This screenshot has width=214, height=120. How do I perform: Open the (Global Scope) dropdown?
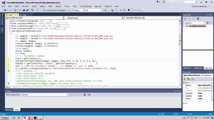93,18
